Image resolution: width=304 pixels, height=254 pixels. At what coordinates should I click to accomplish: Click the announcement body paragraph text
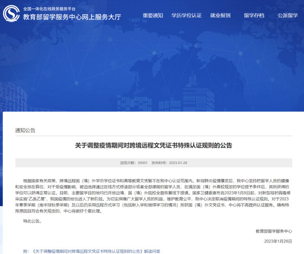coord(153,196)
